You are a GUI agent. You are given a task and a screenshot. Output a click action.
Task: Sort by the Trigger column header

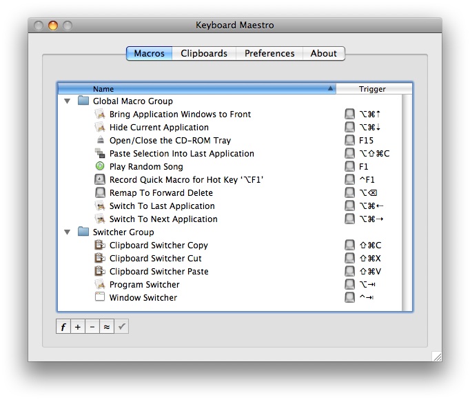pyautogui.click(x=374, y=89)
